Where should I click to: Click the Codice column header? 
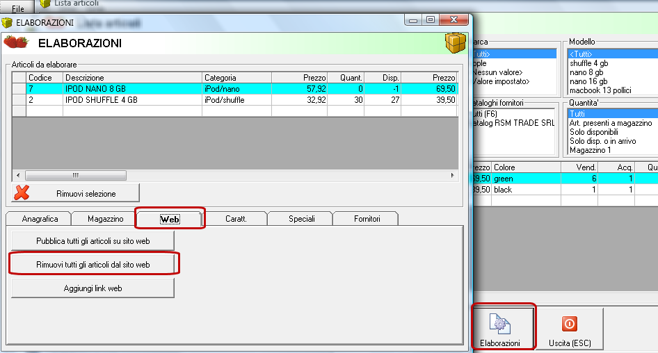[x=44, y=78]
